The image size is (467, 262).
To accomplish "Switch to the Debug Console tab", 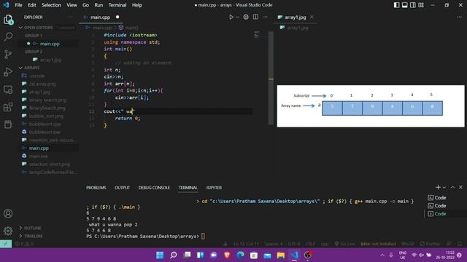I will tap(154, 188).
